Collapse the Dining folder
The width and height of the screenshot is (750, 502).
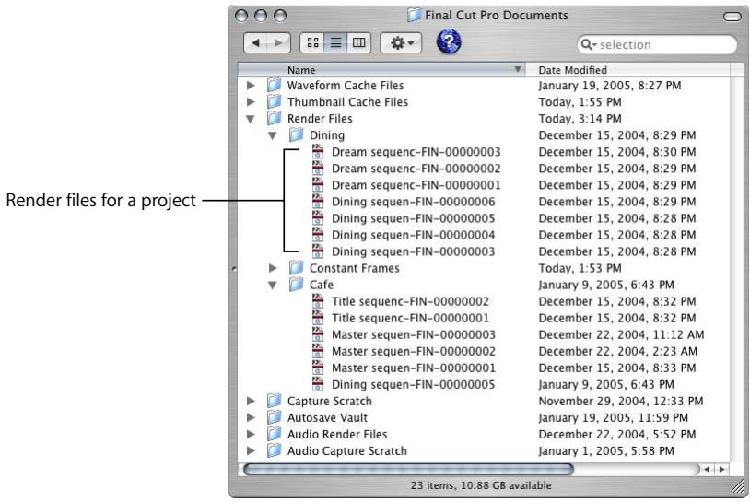coord(273,135)
